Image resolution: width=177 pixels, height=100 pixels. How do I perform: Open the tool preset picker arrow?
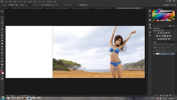(x=6, y=5)
